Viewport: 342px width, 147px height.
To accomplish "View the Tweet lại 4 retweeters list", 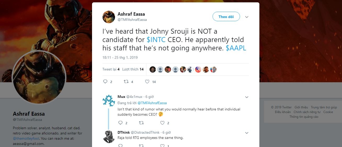I will tap(111, 69).
